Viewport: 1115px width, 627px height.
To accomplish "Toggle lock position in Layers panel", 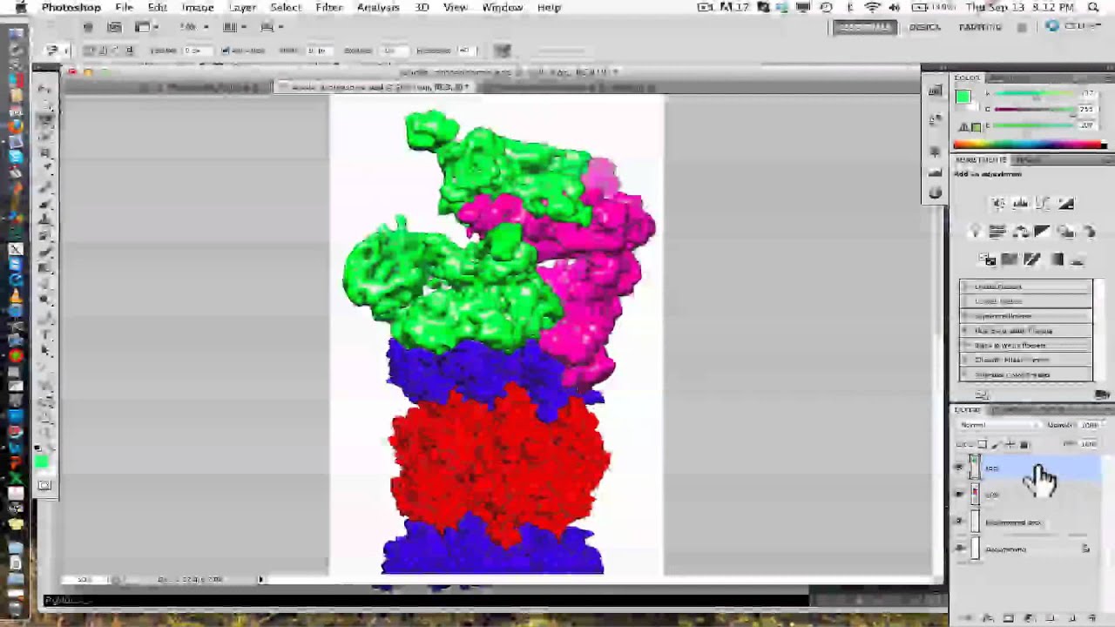I will pyautogui.click(x=1010, y=444).
